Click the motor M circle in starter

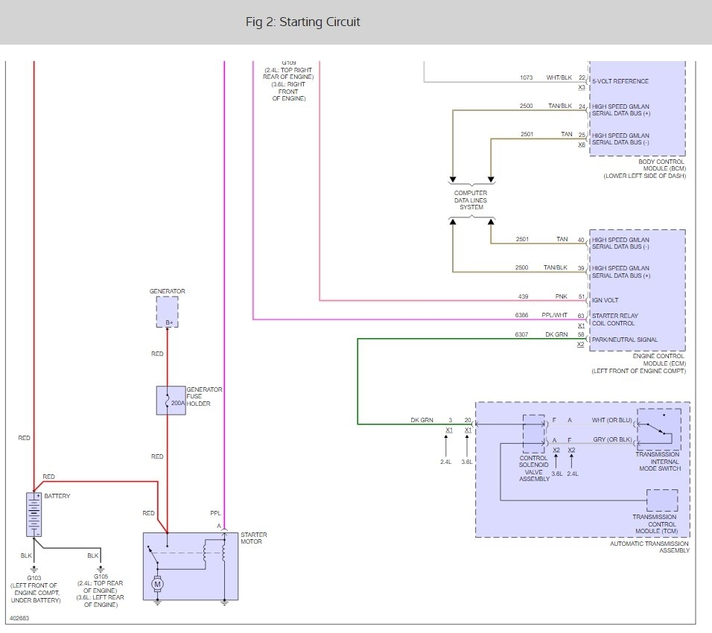coord(157,585)
